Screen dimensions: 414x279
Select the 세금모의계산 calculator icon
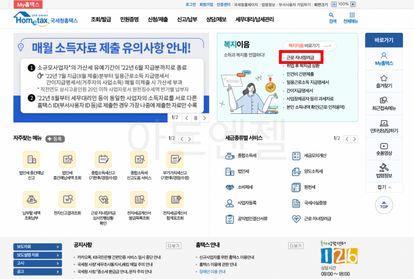click(296, 156)
